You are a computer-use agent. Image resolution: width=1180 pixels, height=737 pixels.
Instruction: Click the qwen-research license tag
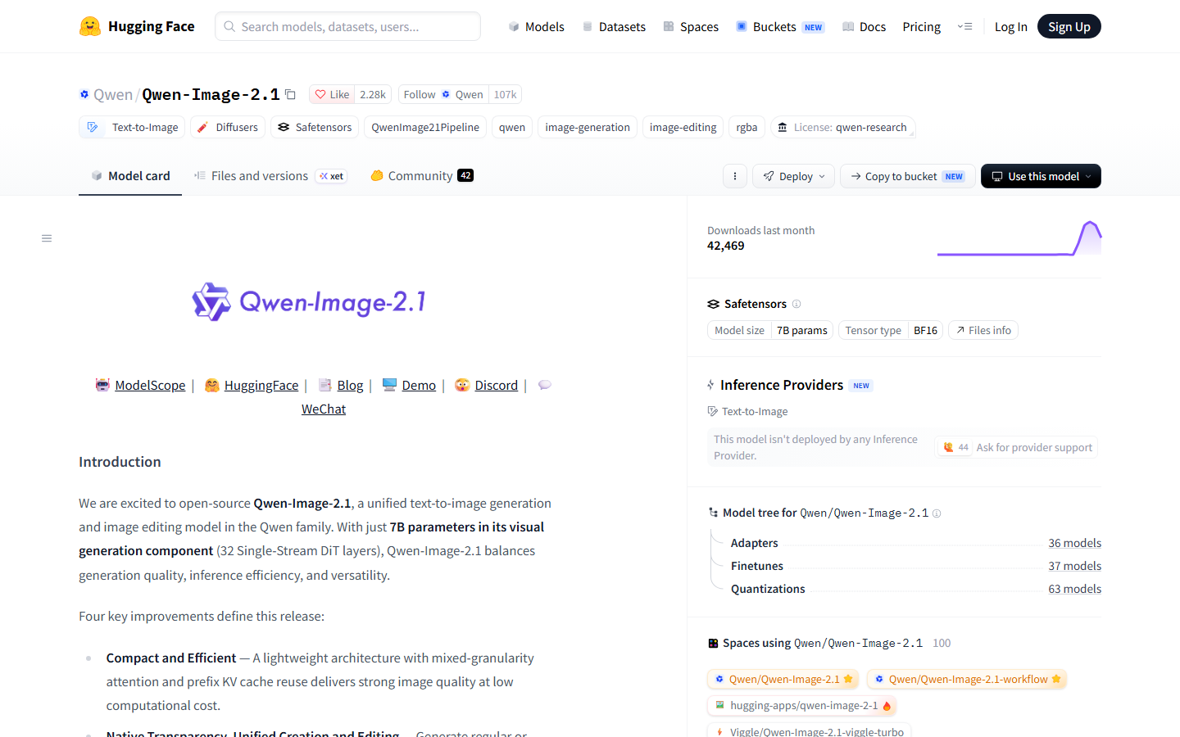tap(843, 127)
